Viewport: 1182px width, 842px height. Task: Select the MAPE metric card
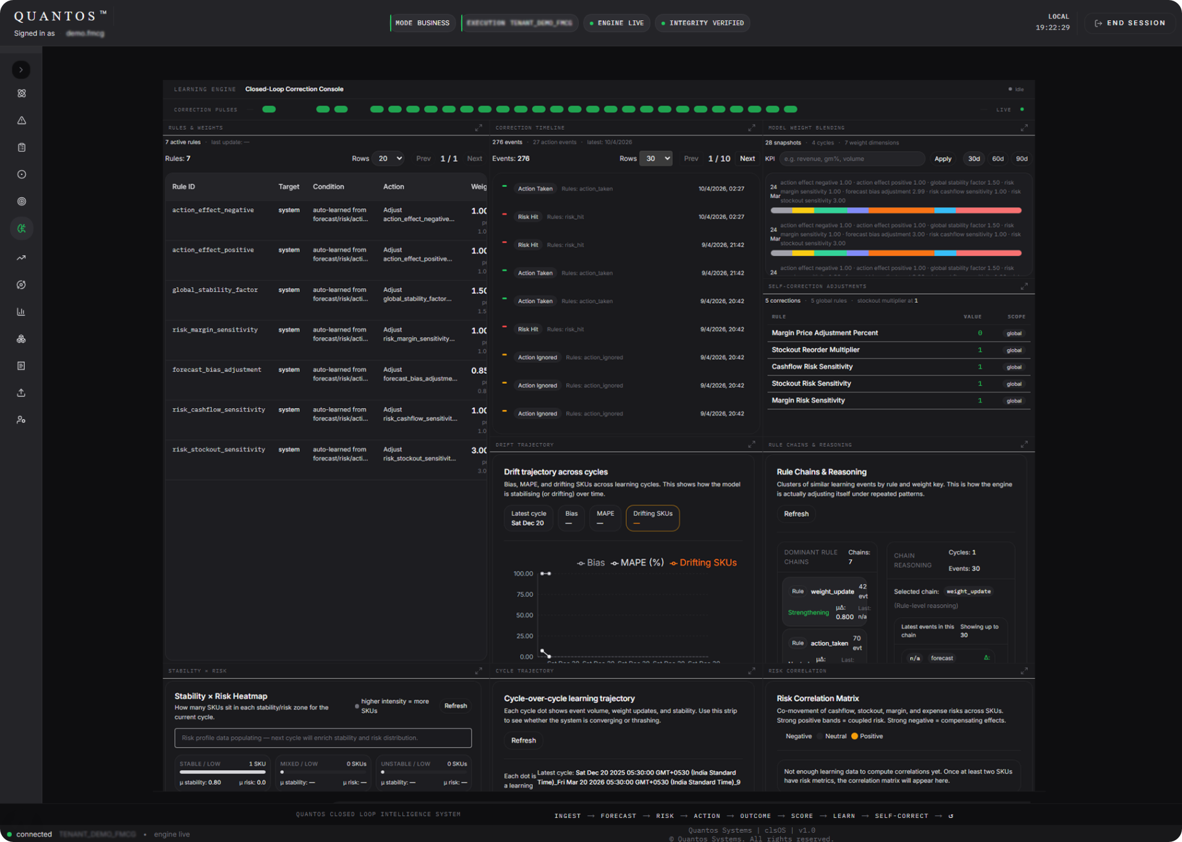coord(605,518)
